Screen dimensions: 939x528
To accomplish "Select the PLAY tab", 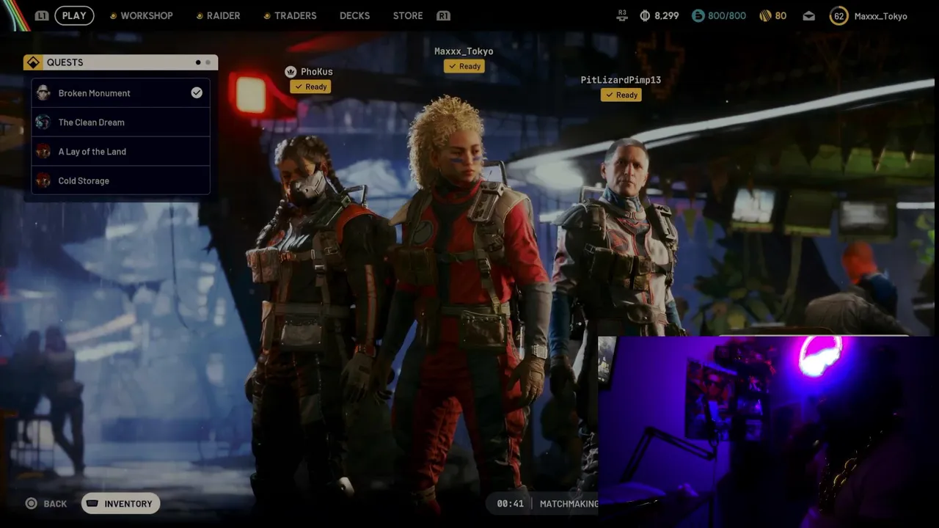I will tap(74, 15).
